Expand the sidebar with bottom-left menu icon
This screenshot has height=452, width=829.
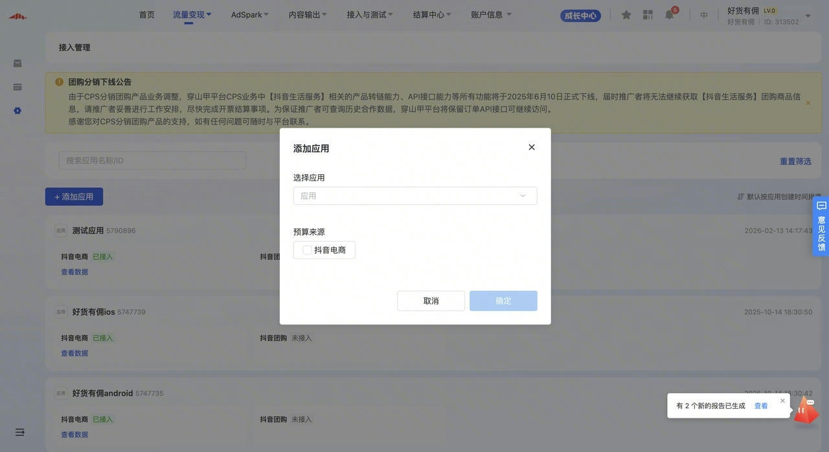(19, 432)
